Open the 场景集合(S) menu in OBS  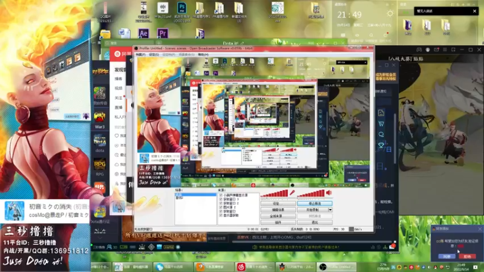click(x=186, y=54)
